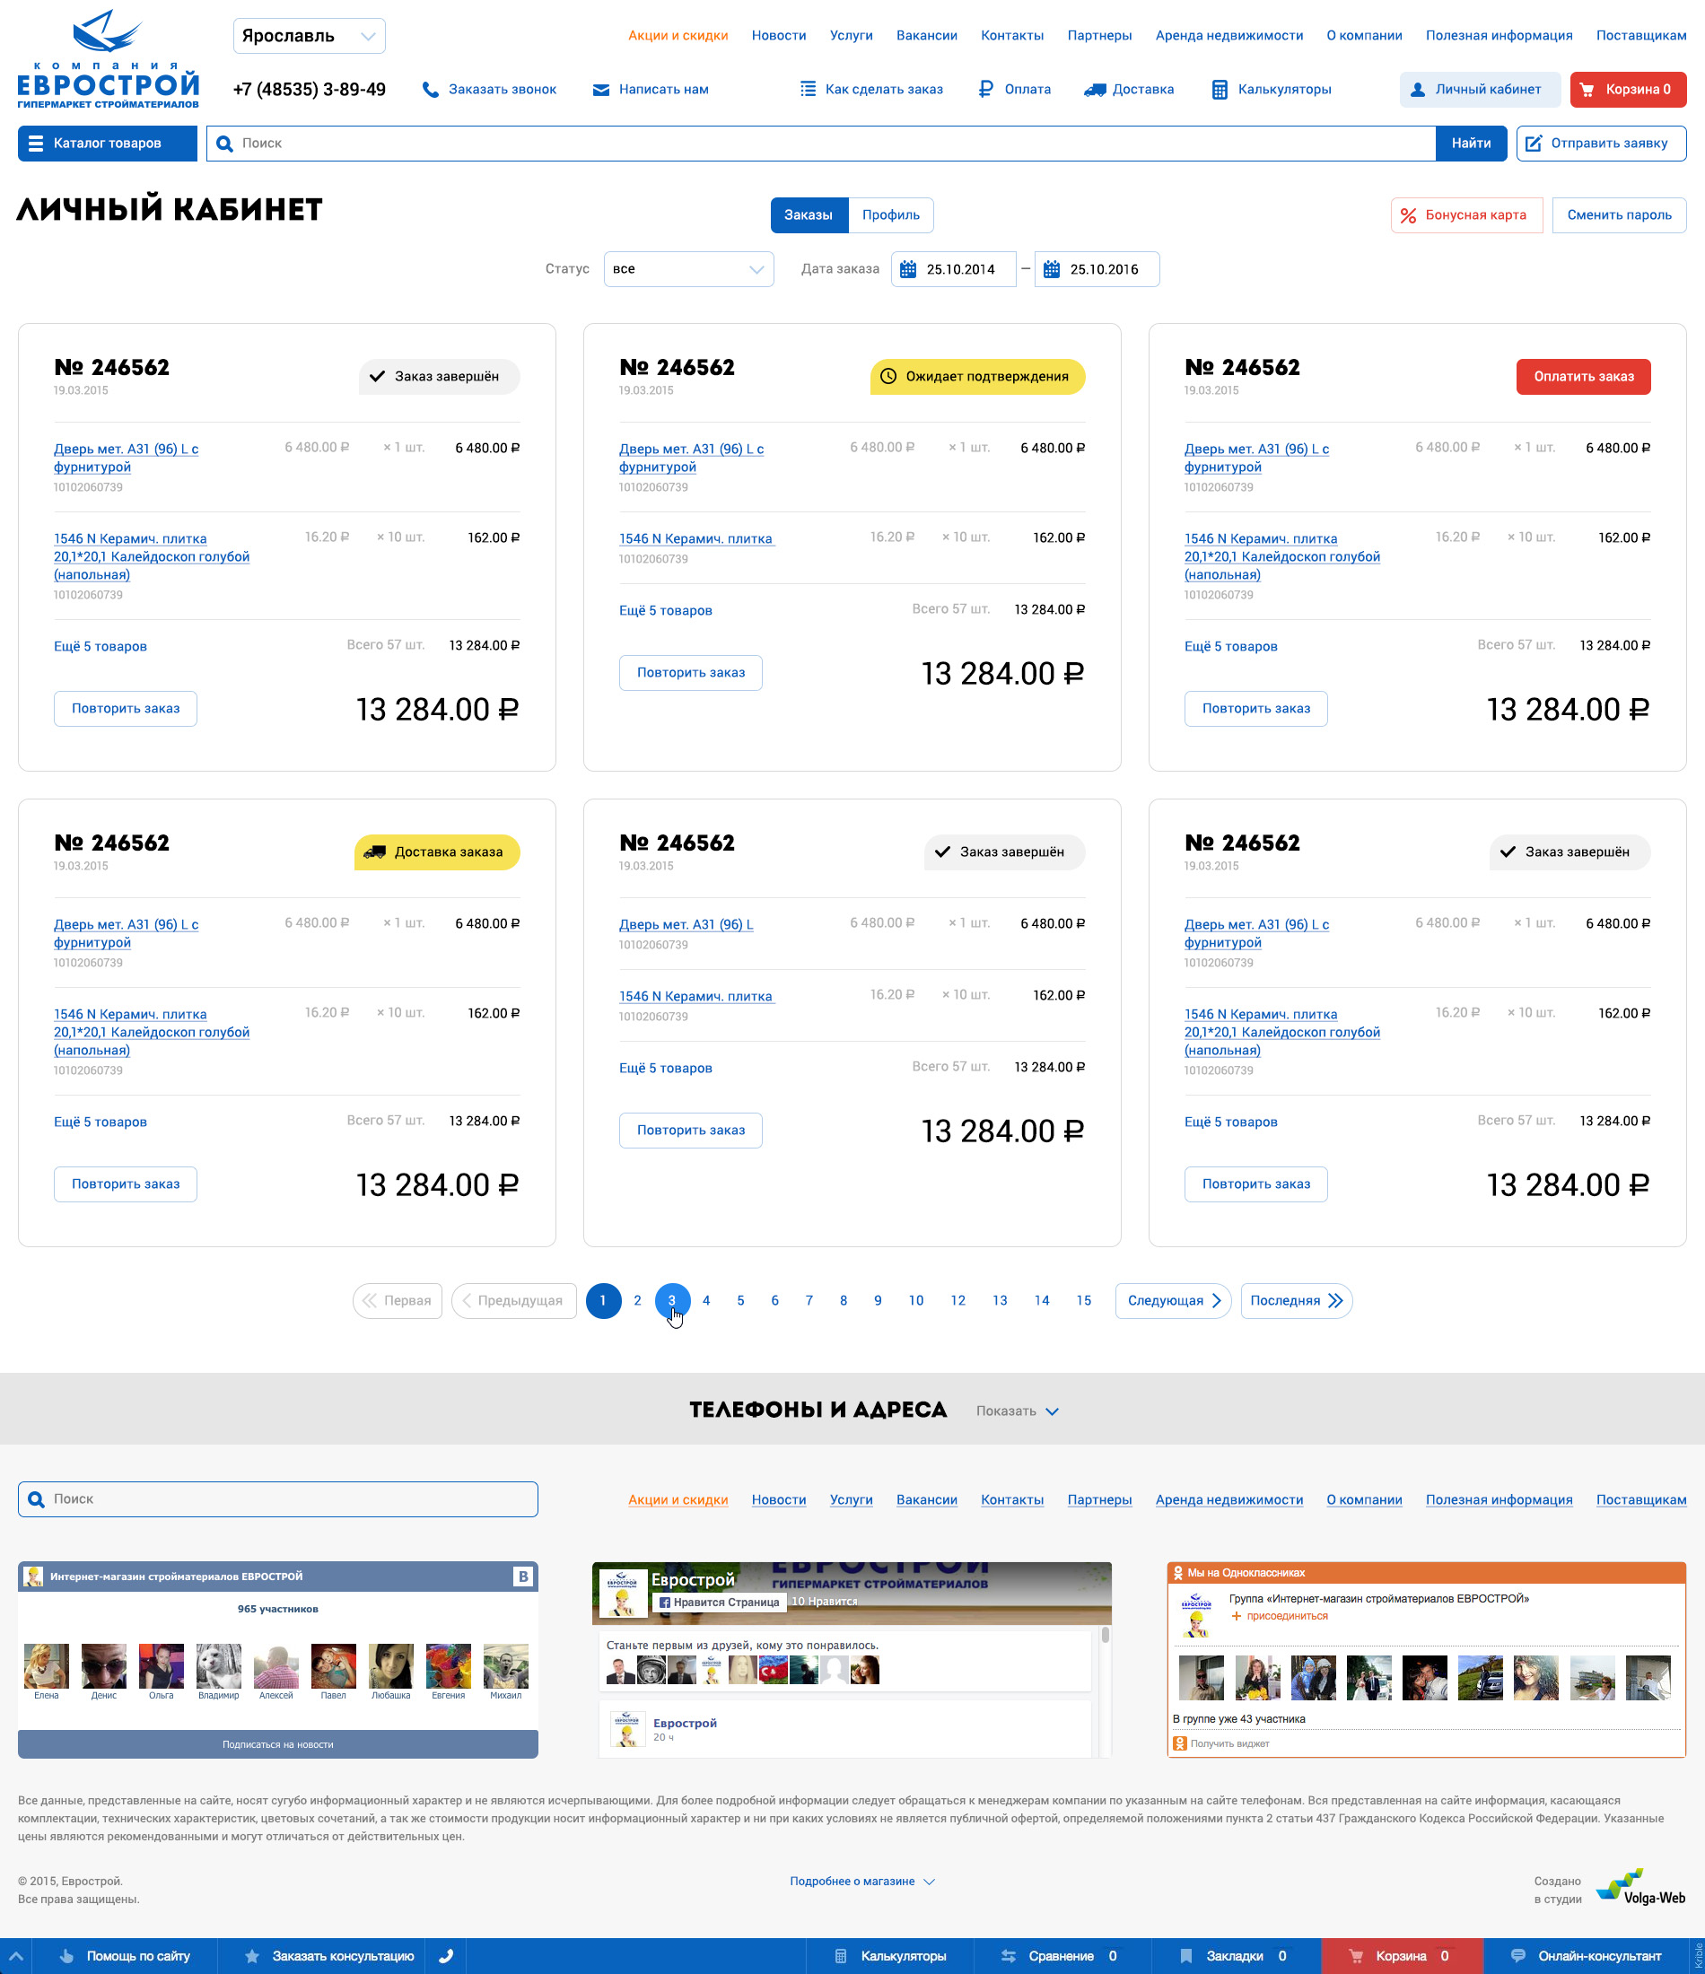Click the Найти search button
Image resolution: width=1705 pixels, height=1974 pixels.
pos(1472,143)
